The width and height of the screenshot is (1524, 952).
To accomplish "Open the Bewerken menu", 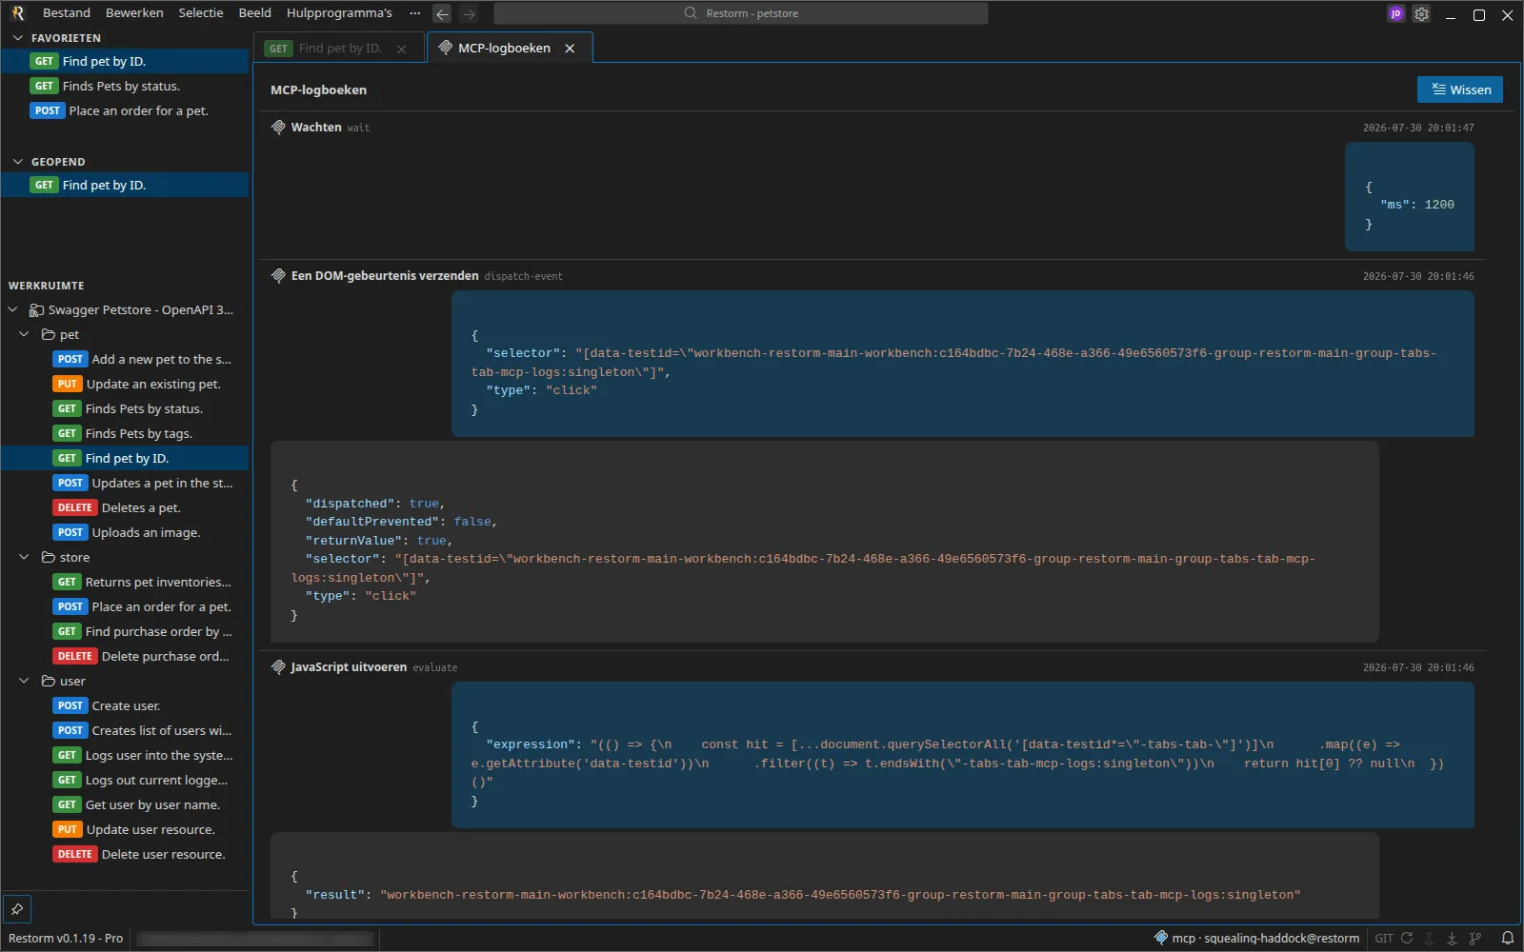I will [x=134, y=13].
